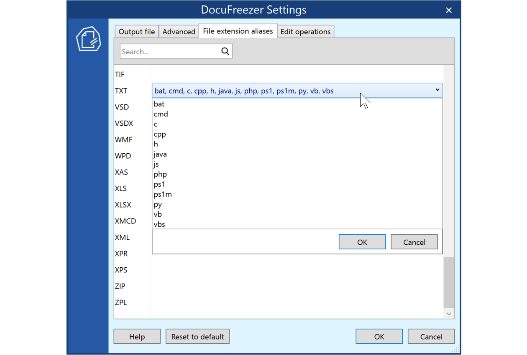This screenshot has width=527, height=355.
Task: Choose "vbs" in the open dropdown
Action: coord(159,224)
